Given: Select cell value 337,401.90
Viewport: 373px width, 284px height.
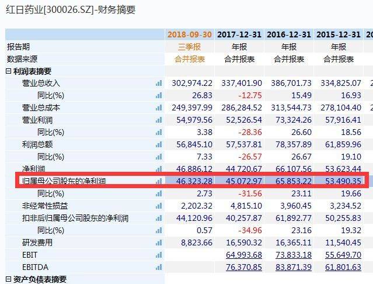Looking at the screenshot, I should [242, 84].
